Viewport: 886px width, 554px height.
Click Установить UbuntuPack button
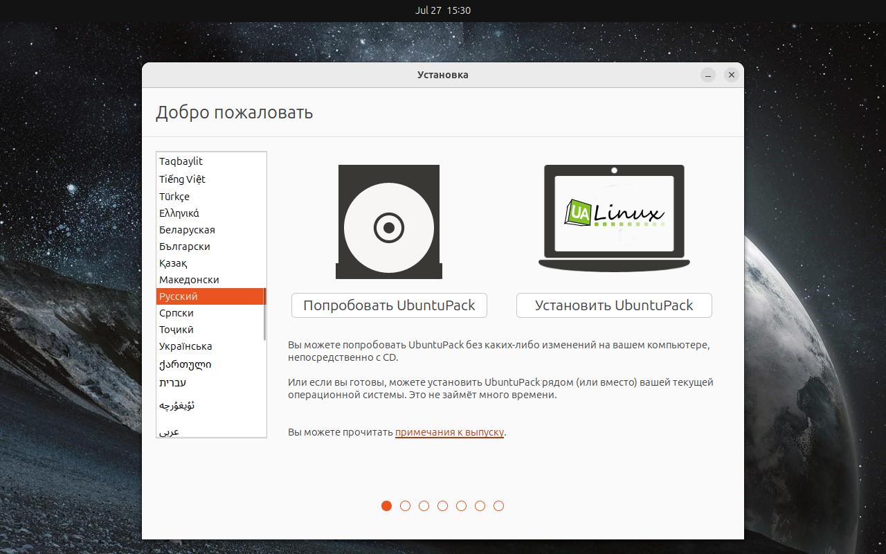coord(614,305)
